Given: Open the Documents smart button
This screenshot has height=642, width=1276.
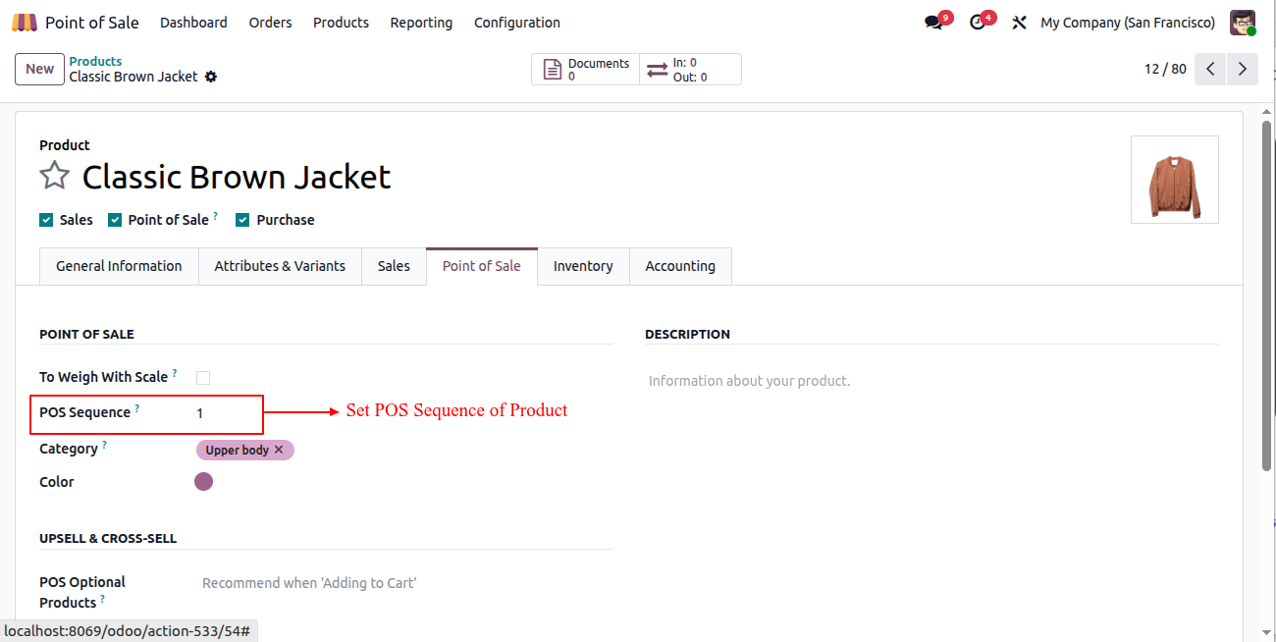Looking at the screenshot, I should (x=586, y=69).
